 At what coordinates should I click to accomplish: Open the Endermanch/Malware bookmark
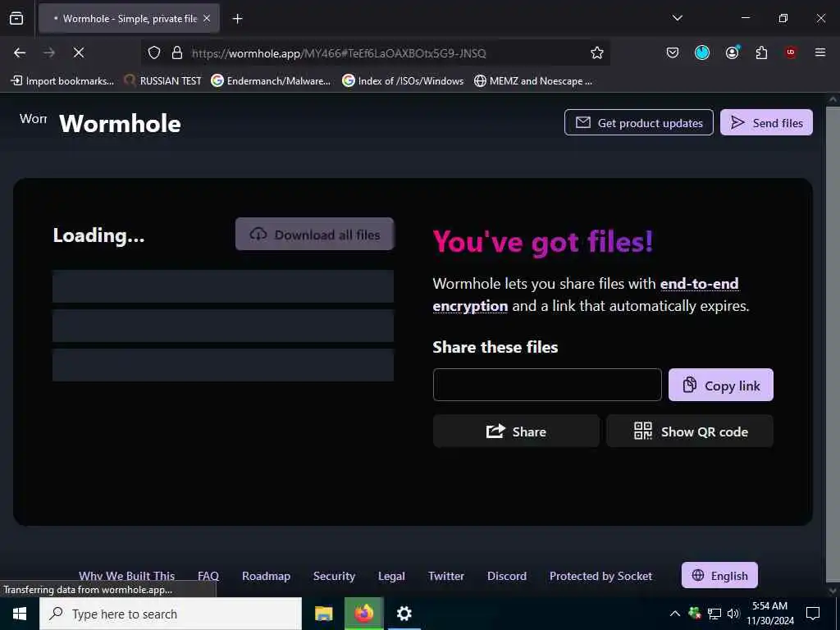[271, 81]
